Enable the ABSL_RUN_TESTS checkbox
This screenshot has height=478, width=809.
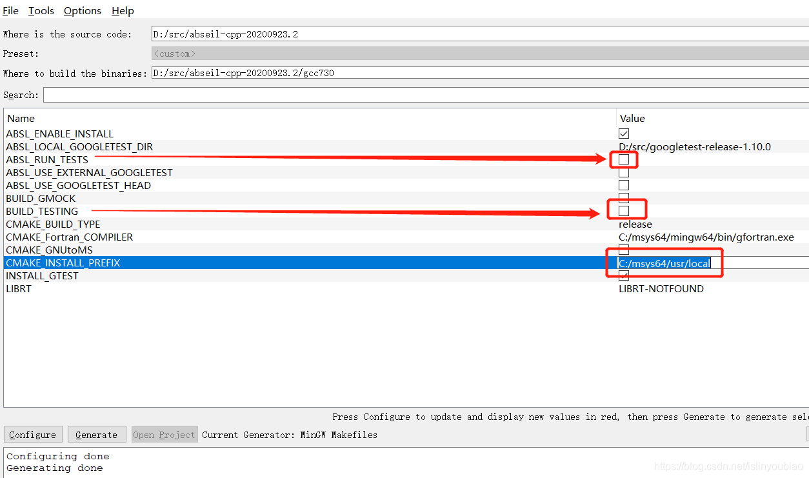point(623,159)
